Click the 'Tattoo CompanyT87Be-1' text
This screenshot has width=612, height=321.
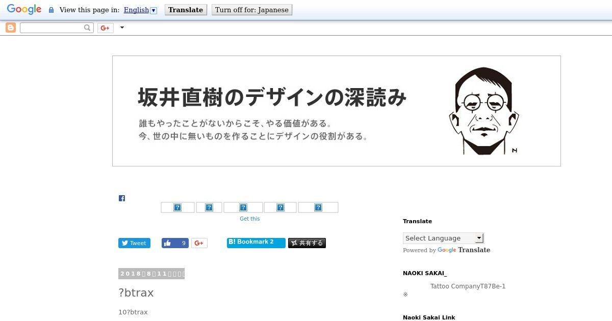[x=468, y=286]
